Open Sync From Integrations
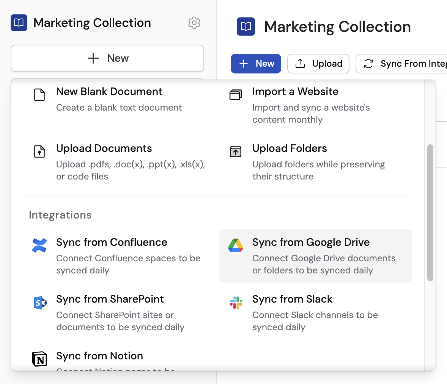 click(406, 64)
